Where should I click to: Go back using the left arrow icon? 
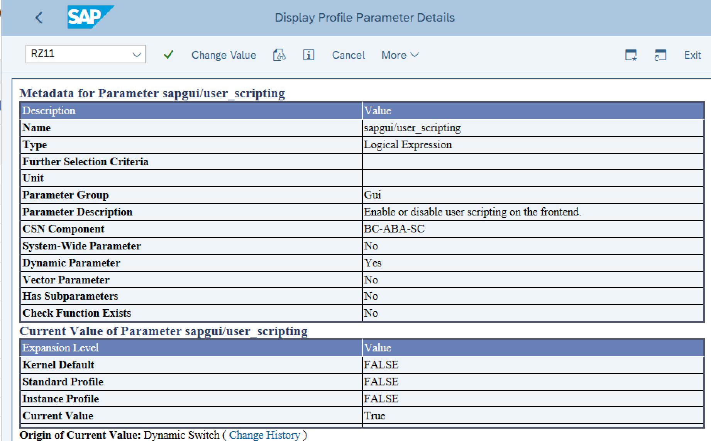coord(39,17)
